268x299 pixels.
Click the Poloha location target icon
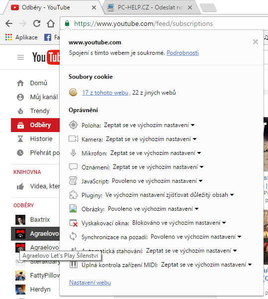[x=73, y=125]
